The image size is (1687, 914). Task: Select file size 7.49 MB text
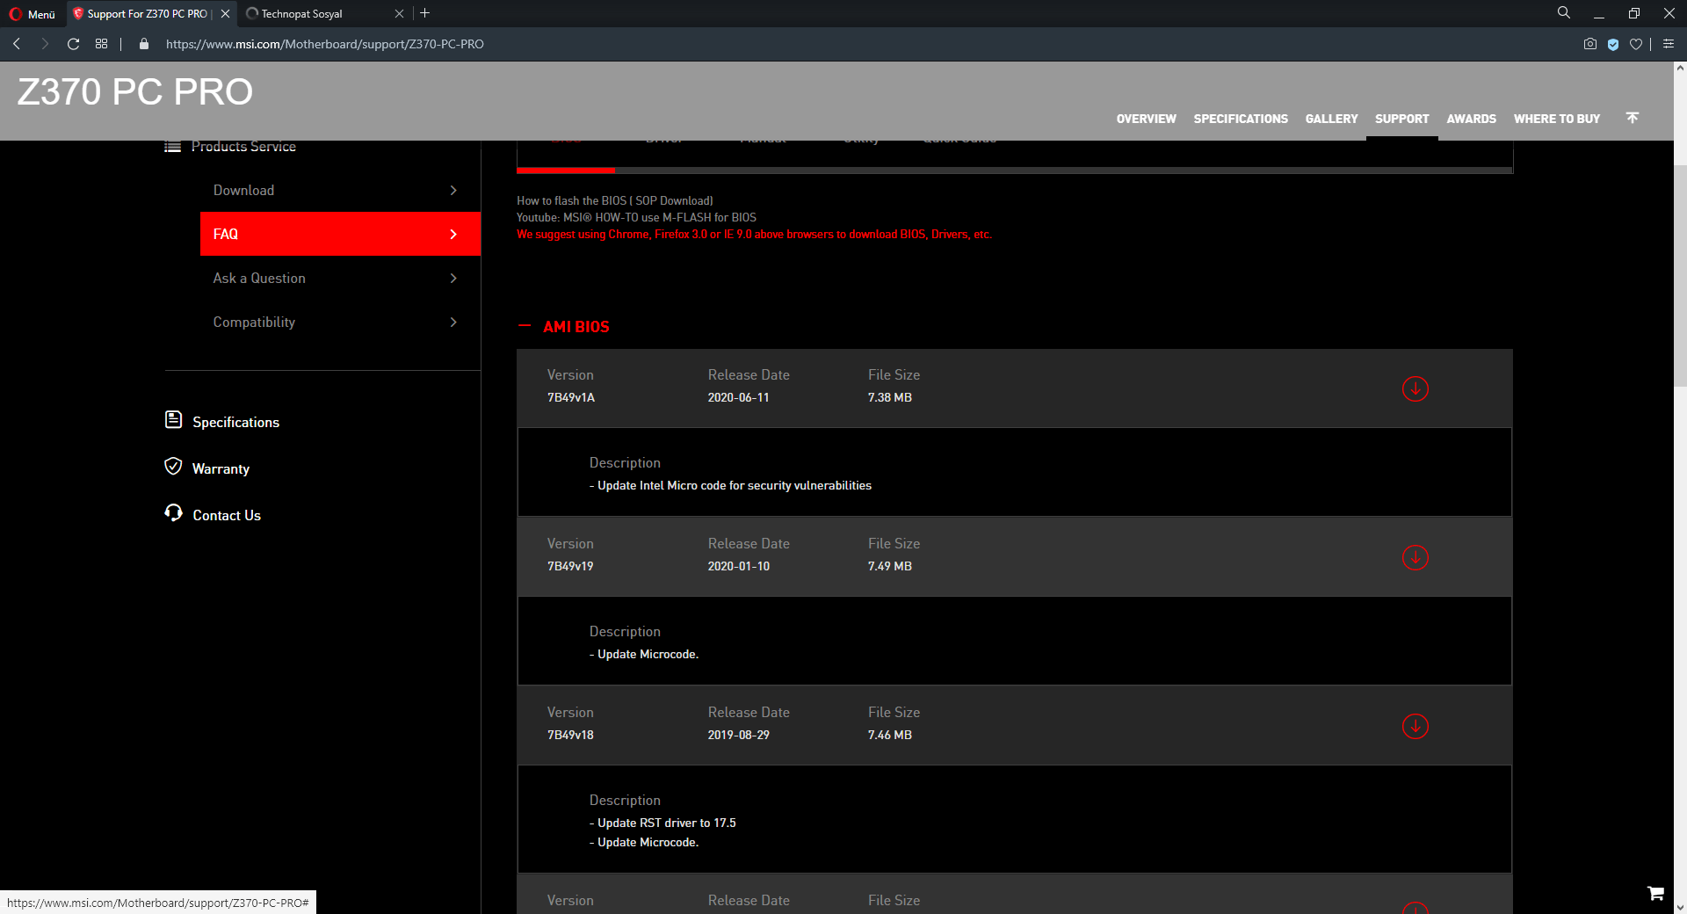[x=890, y=566]
